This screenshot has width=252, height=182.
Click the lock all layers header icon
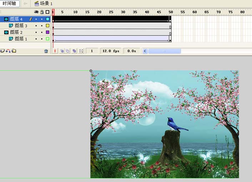tap(42, 12)
